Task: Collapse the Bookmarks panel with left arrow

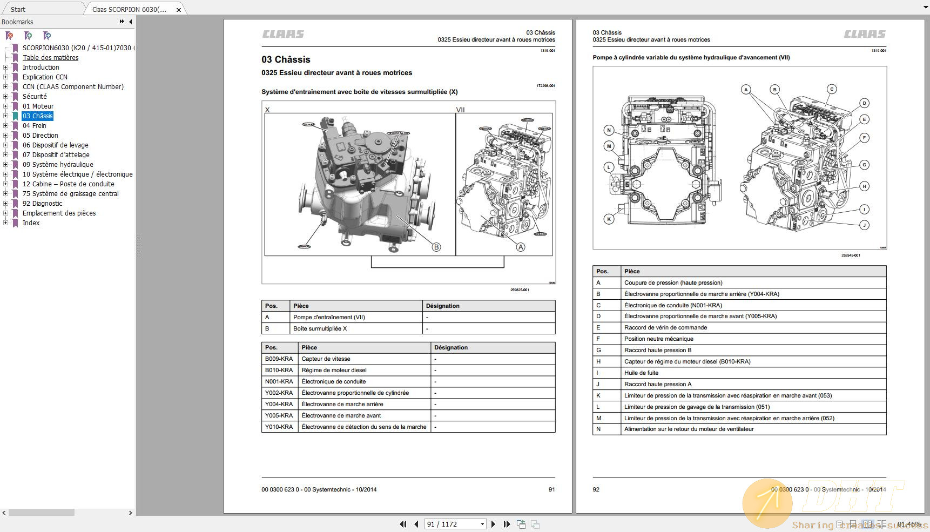Action: coord(130,22)
